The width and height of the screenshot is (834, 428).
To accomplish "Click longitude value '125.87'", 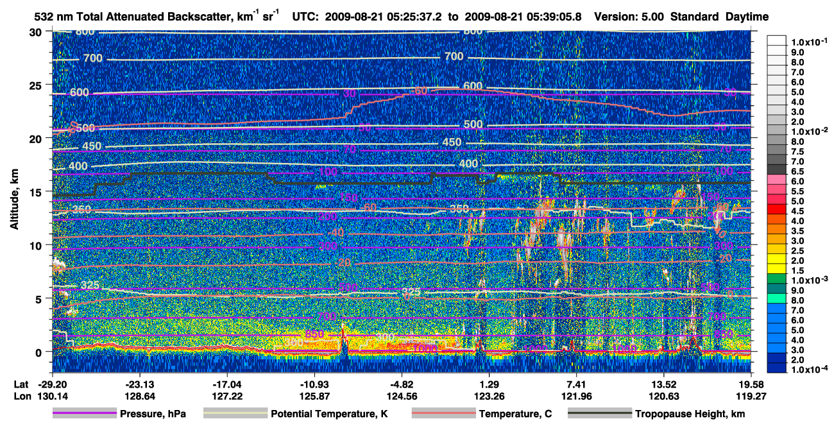I will (314, 397).
